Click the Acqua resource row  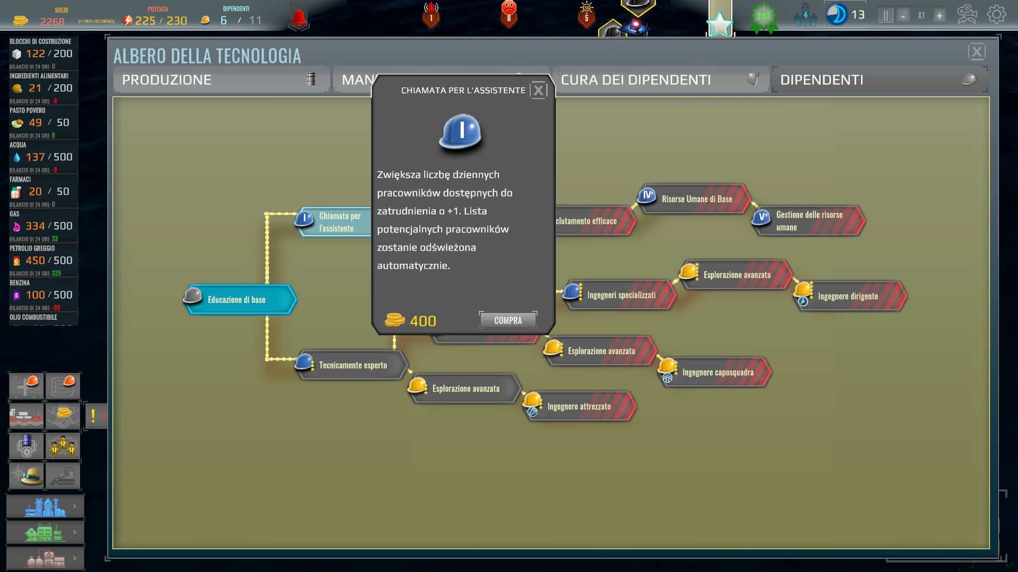(x=43, y=157)
